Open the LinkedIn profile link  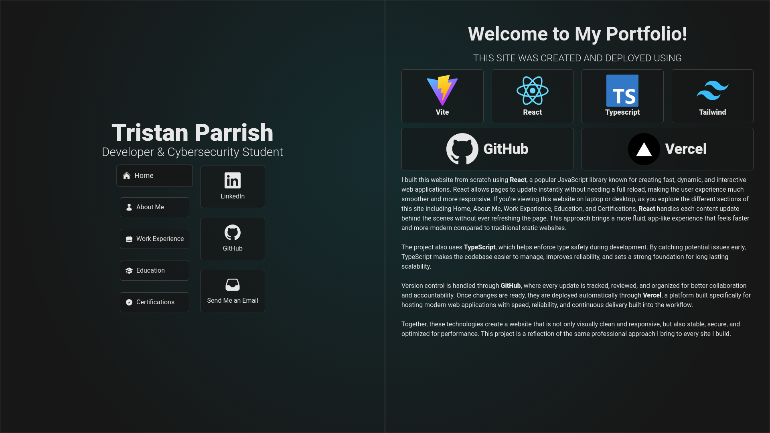233,187
